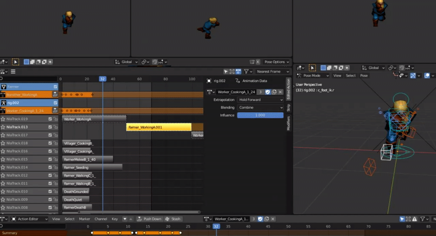The image size is (436, 236).
Task: Click the Stash action button
Action: point(173,219)
